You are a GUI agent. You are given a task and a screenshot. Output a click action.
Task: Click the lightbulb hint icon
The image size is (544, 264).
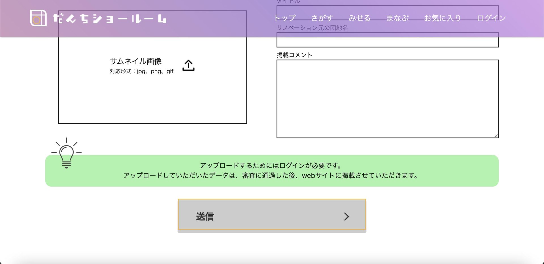pyautogui.click(x=66, y=153)
